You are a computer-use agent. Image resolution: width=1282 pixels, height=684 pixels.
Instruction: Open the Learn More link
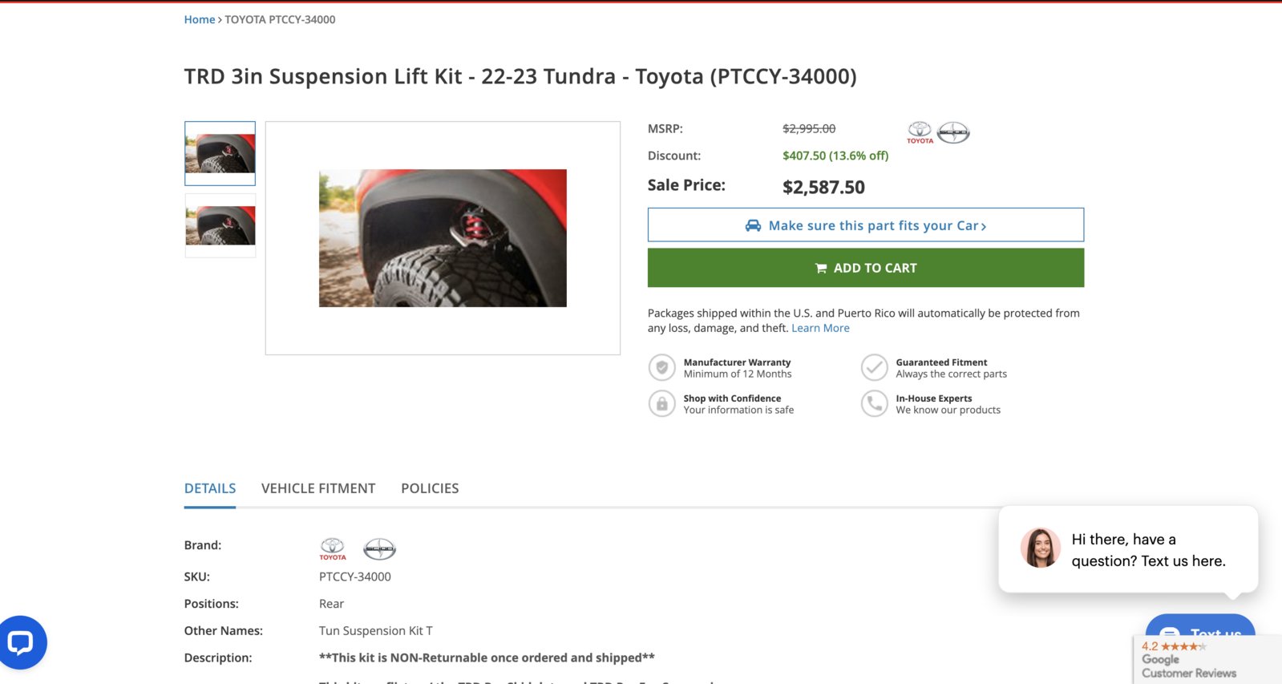[820, 328]
